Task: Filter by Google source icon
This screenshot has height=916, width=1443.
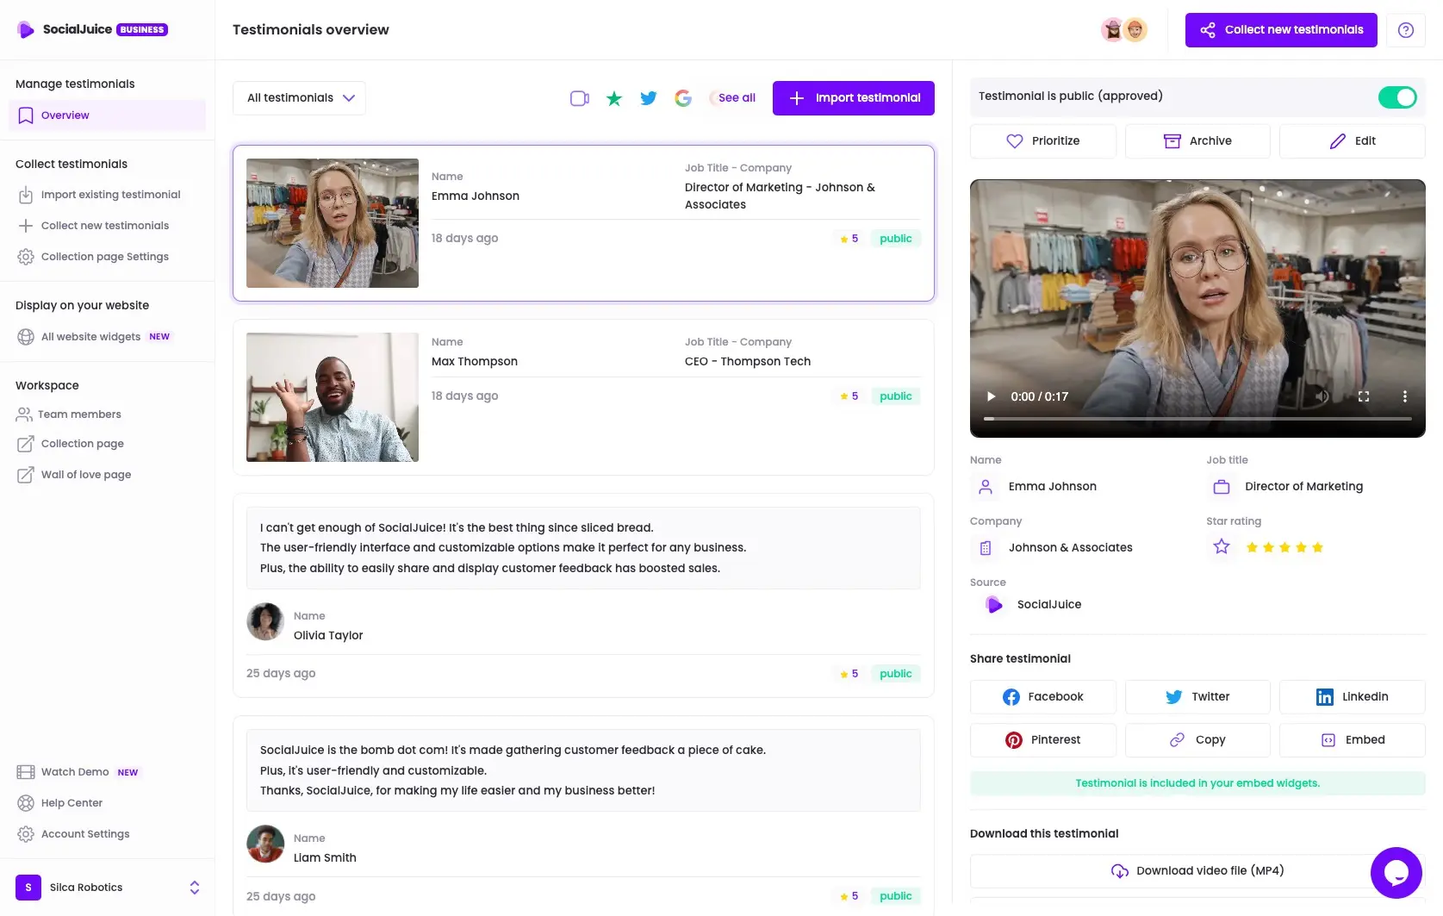Action: [x=683, y=98]
